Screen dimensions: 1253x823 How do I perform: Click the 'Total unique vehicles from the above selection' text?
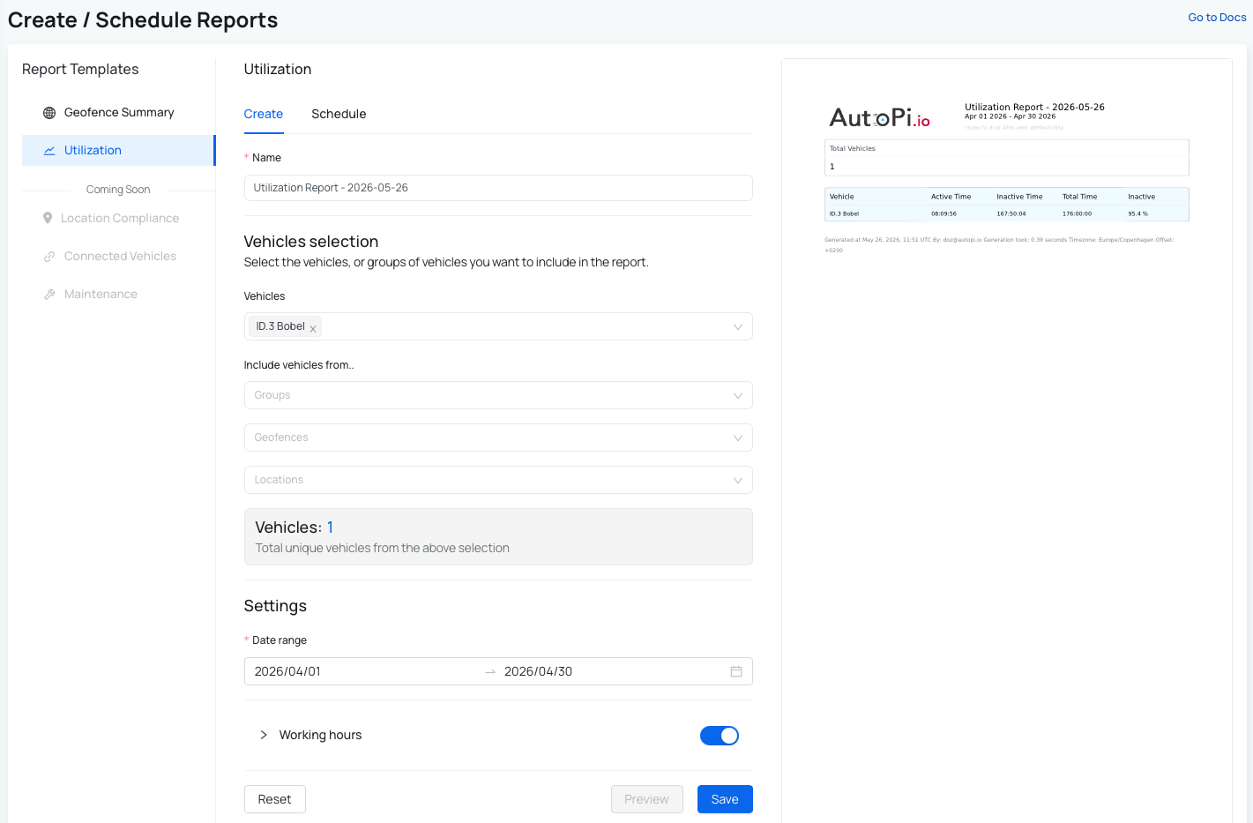pyautogui.click(x=382, y=548)
